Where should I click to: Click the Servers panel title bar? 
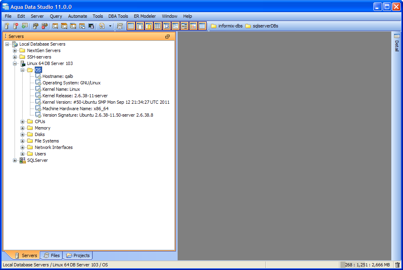(x=89, y=36)
